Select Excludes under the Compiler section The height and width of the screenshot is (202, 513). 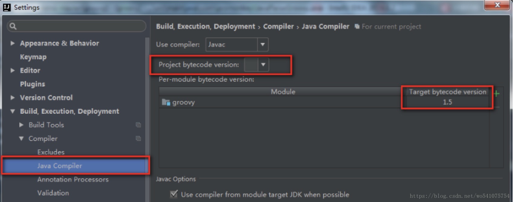click(51, 152)
